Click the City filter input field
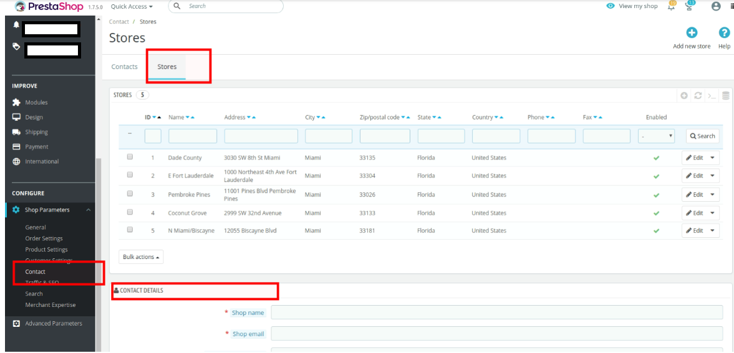This screenshot has height=353, width=734. pyautogui.click(x=329, y=136)
